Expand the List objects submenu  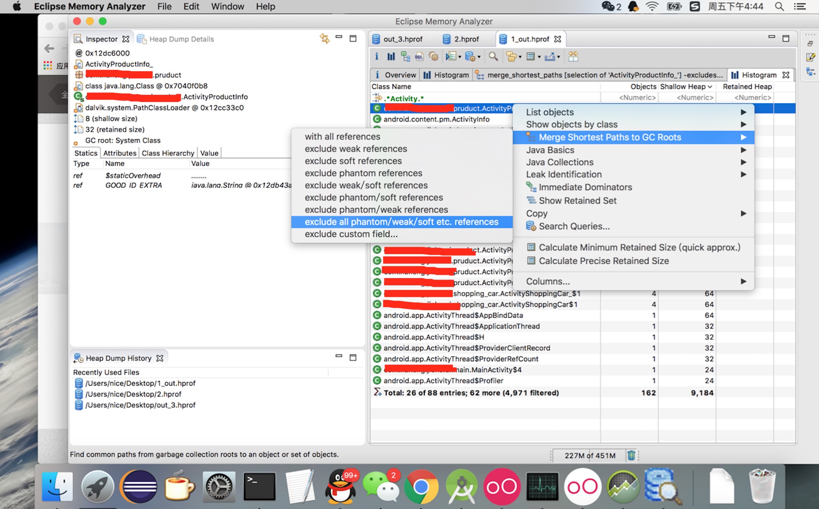pos(633,112)
